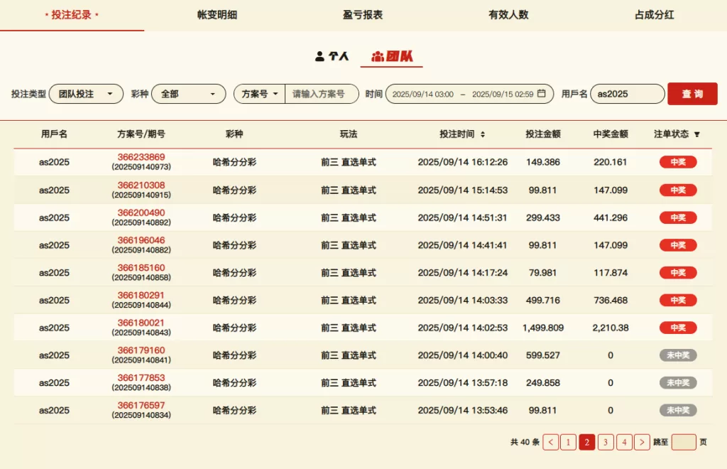727x469 pixels.
Task: Expand the 彩种 全部 dropdown
Action: tap(188, 94)
